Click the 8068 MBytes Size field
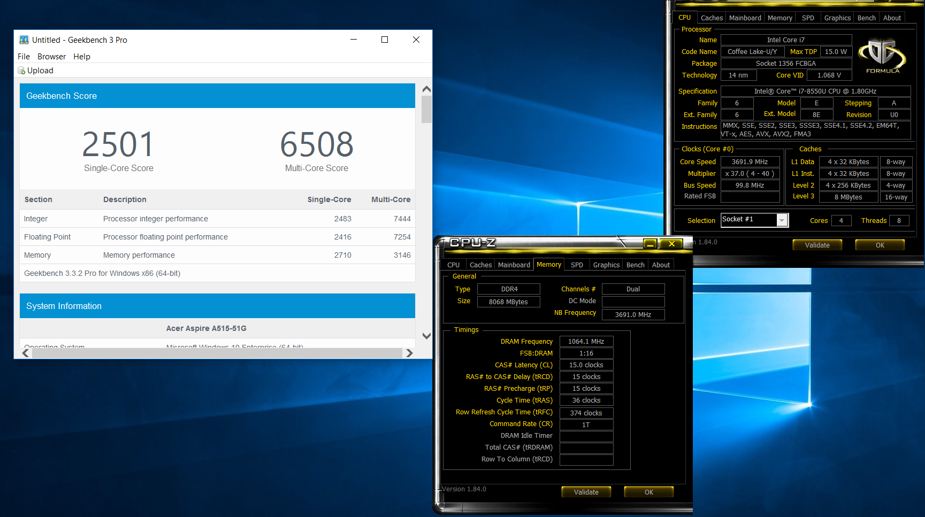The image size is (925, 517). (x=509, y=302)
